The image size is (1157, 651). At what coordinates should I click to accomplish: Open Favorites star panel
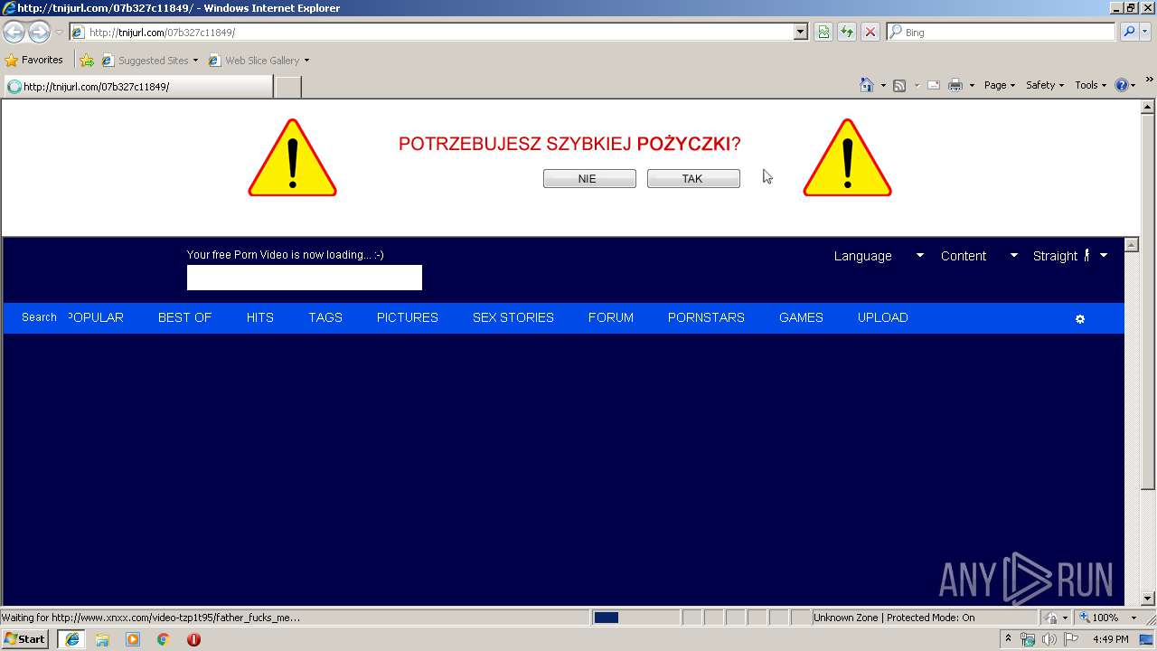(33, 61)
